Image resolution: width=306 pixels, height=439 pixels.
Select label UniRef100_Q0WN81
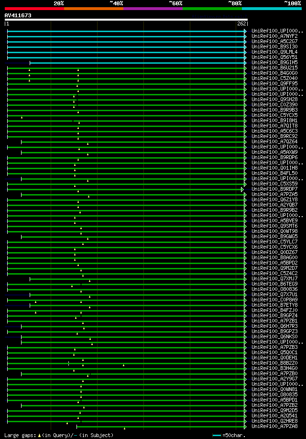pyautogui.click(x=274, y=390)
